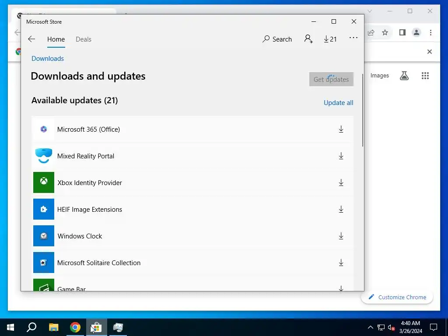Click the Store window vertical scrollbar

point(363,110)
